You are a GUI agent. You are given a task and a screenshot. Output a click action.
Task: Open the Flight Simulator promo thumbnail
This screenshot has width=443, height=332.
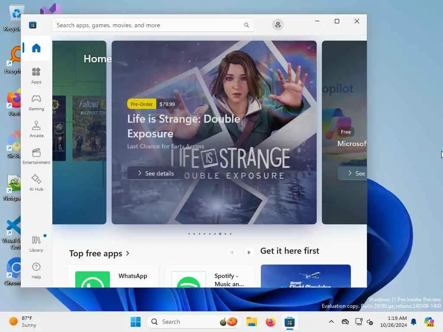306,276
